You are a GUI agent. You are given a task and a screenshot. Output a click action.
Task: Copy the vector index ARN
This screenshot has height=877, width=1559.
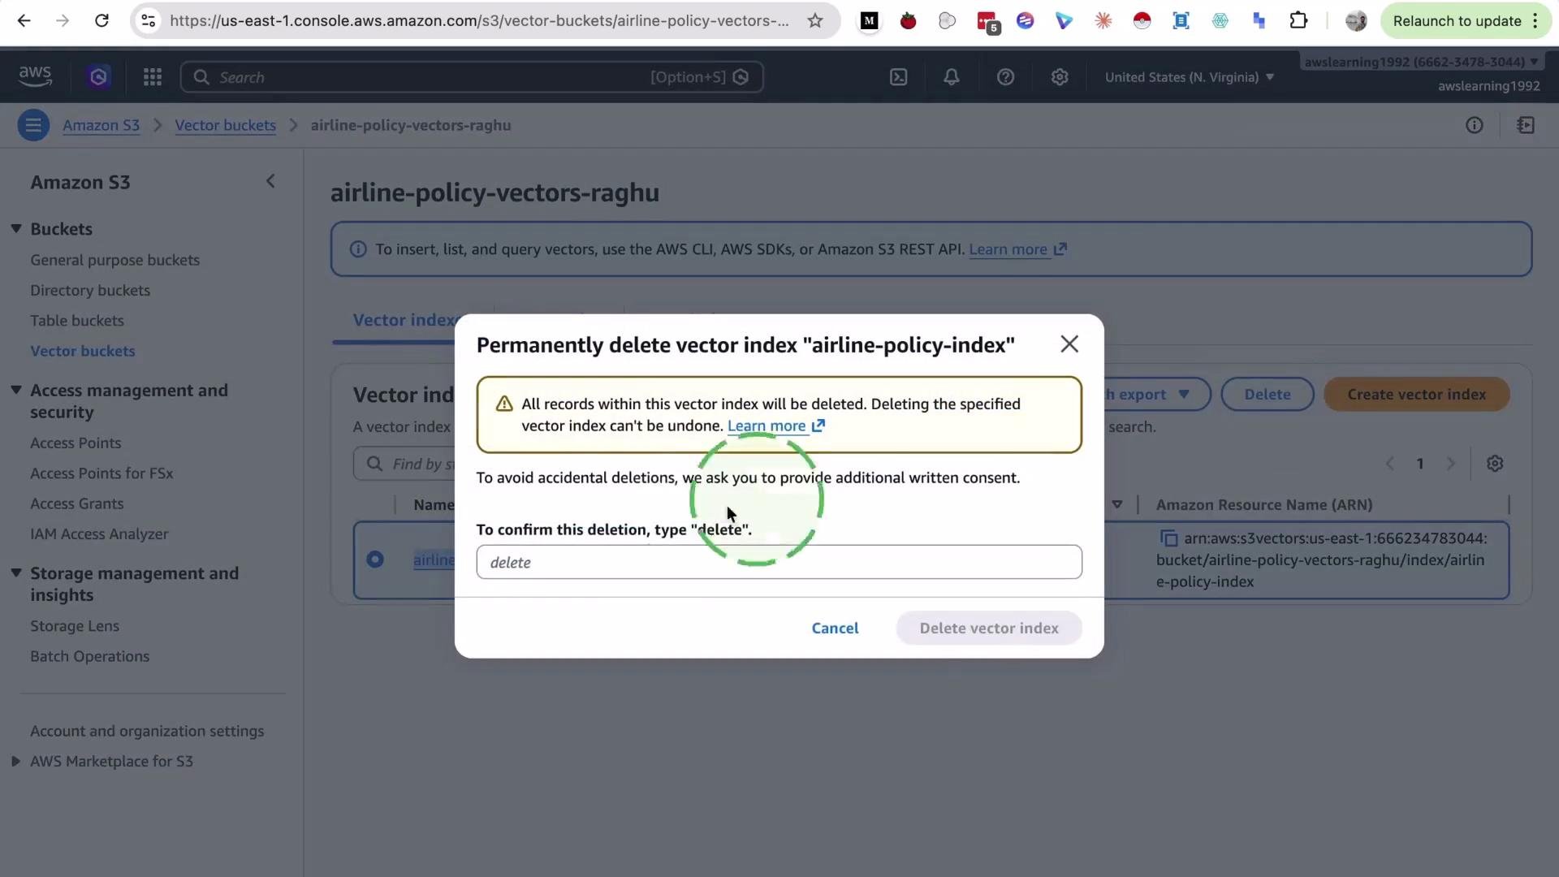click(1168, 538)
